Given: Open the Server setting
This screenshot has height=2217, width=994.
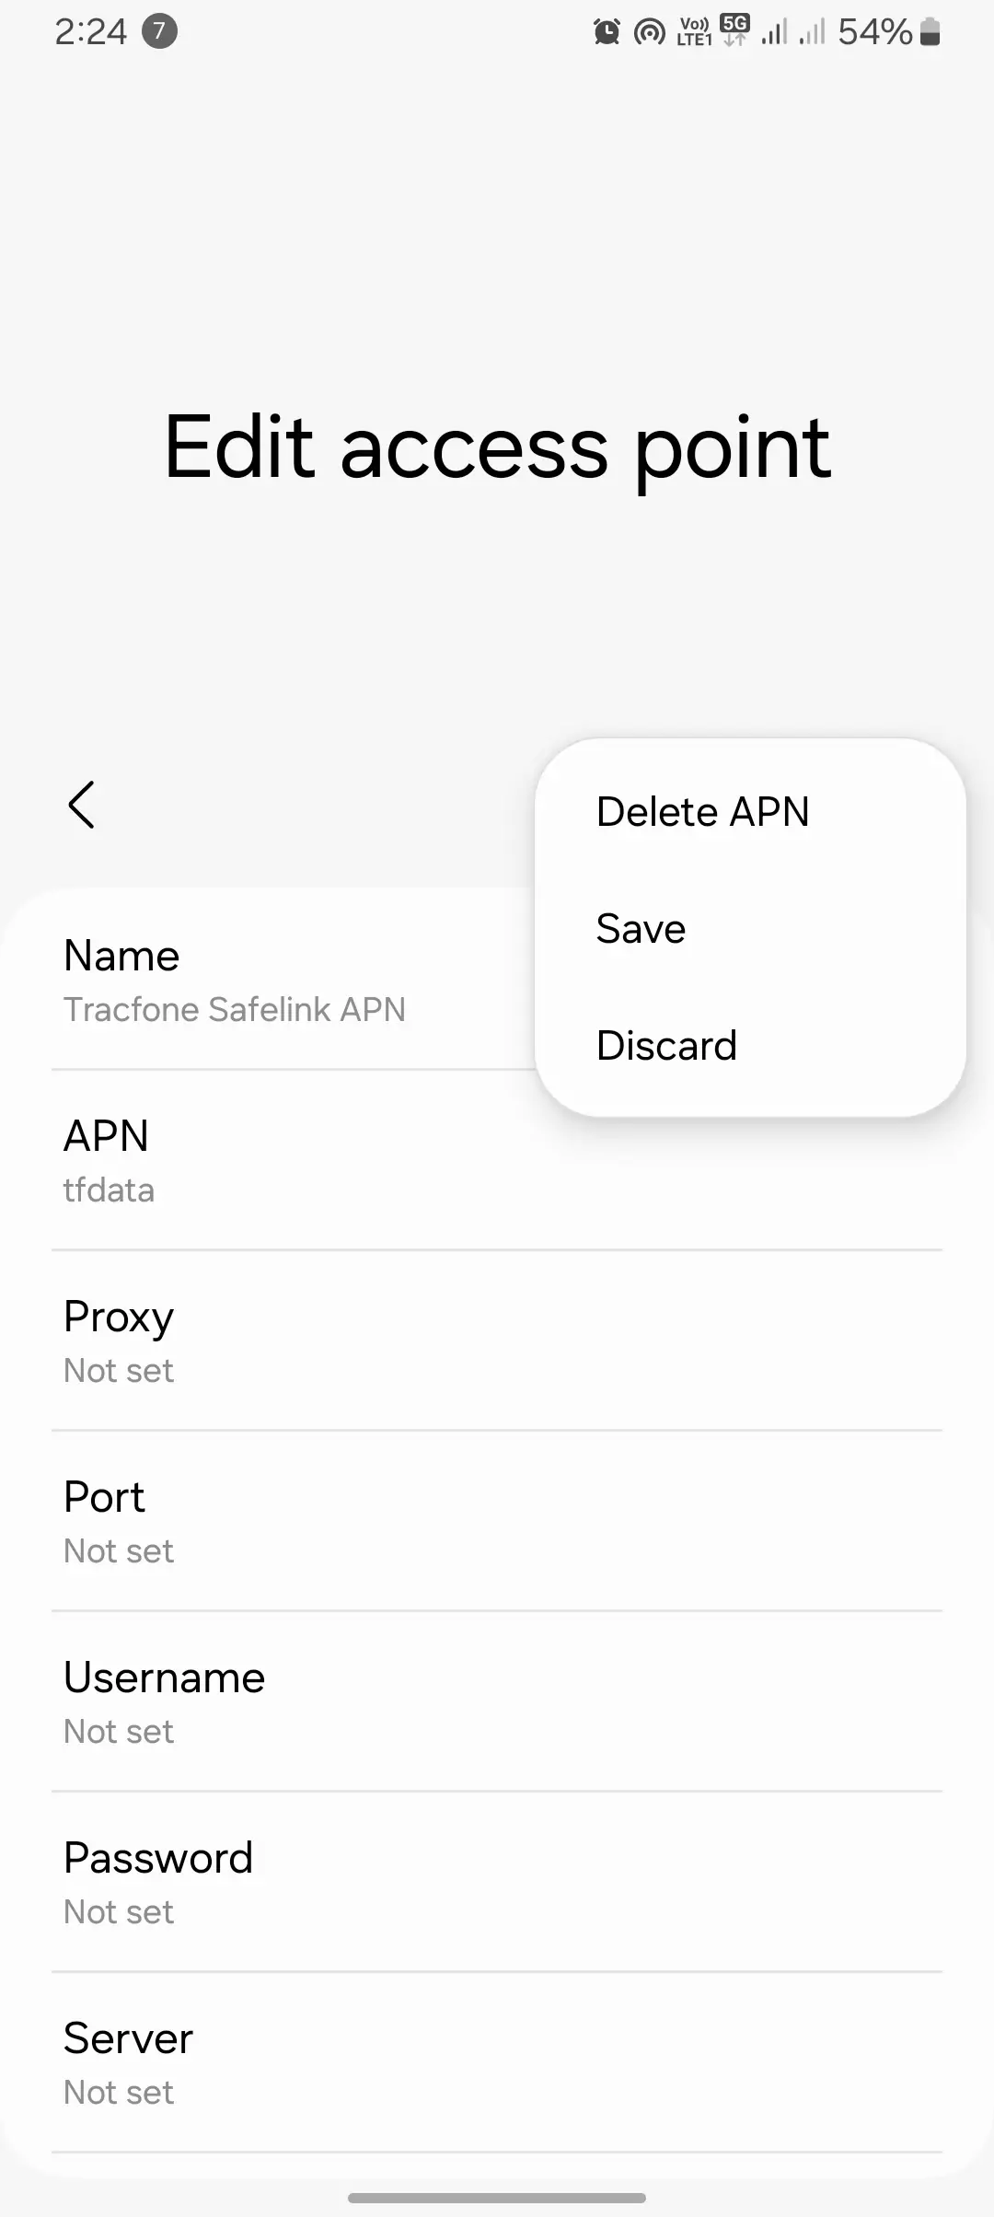Looking at the screenshot, I should pyautogui.click(x=497, y=2062).
